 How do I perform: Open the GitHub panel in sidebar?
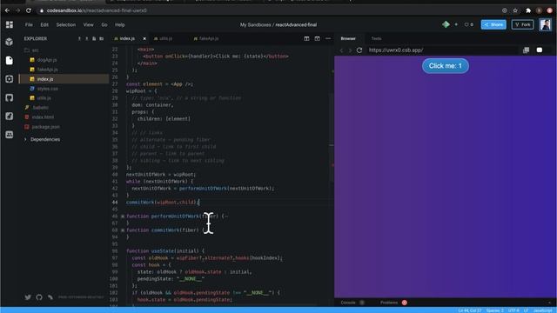(10, 97)
